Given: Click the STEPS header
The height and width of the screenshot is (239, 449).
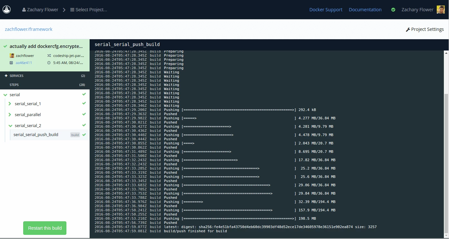Looking at the screenshot, I should [x=14, y=85].
